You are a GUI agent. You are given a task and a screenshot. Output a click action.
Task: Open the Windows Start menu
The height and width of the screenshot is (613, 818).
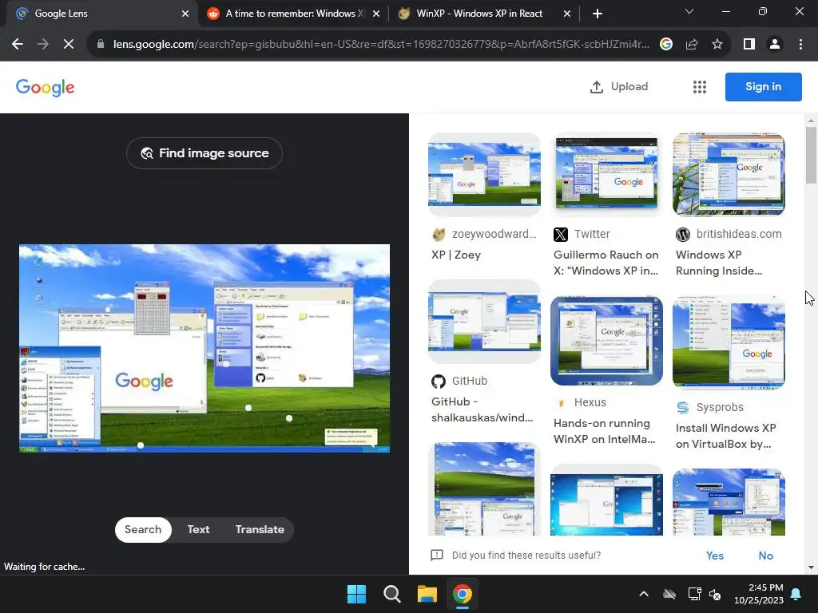[357, 594]
